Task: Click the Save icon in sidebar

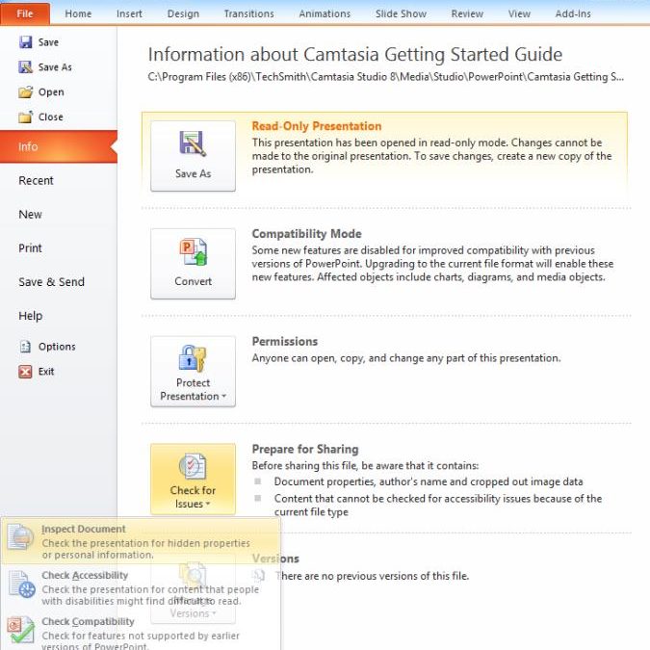Action: tap(26, 42)
